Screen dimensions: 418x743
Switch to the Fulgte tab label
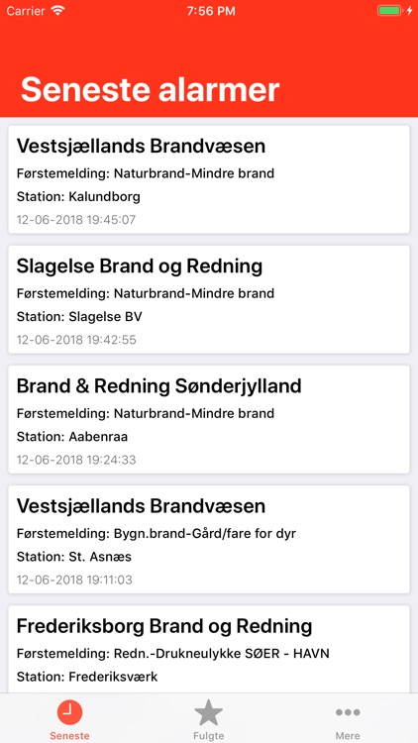(x=209, y=736)
